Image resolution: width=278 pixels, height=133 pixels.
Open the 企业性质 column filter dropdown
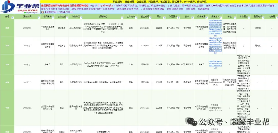pyautogui.click(x=67, y=18)
